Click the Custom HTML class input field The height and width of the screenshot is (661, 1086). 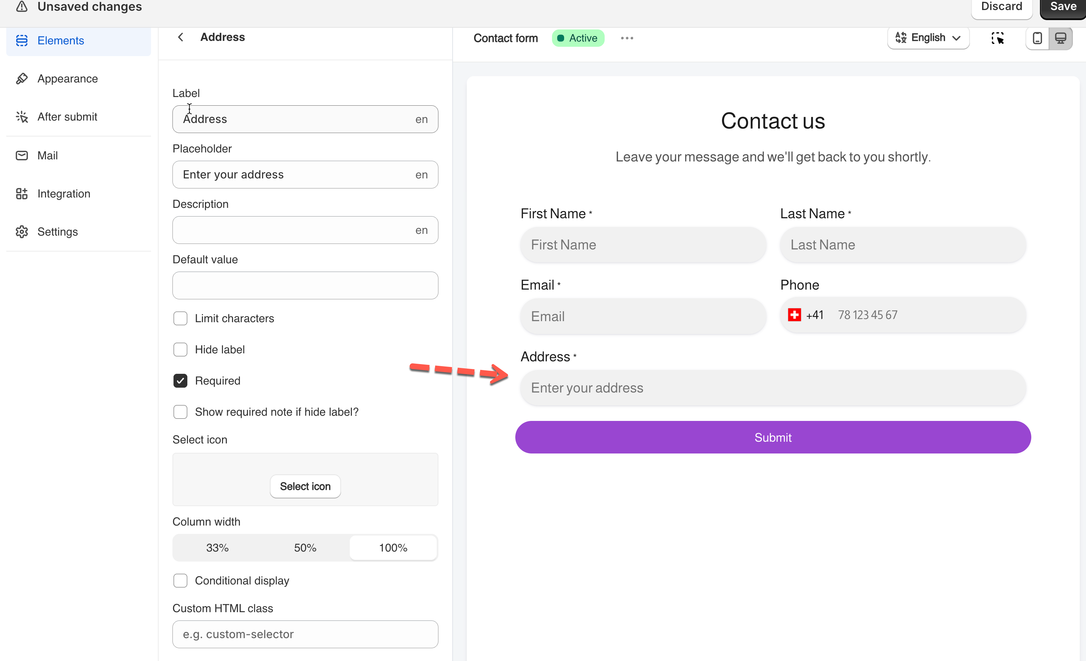(305, 634)
